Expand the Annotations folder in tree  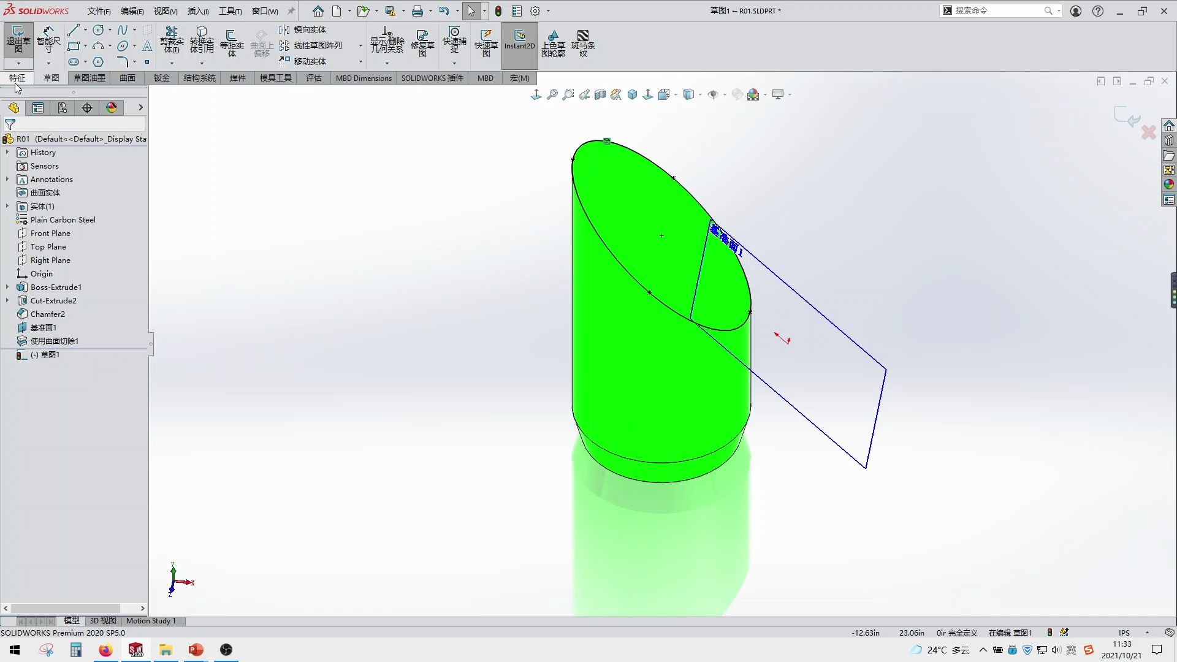(x=6, y=179)
